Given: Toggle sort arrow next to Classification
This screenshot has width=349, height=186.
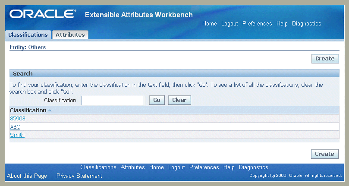Looking at the screenshot, I should coord(50,110).
